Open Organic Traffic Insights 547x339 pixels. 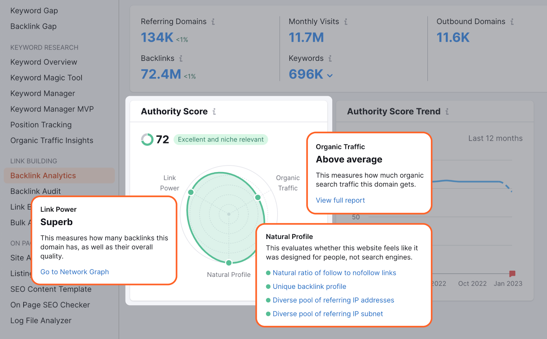click(x=52, y=140)
